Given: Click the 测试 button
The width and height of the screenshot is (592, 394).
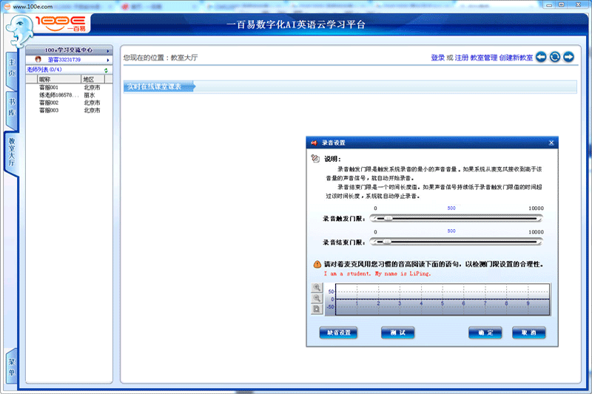Looking at the screenshot, I should tap(397, 333).
